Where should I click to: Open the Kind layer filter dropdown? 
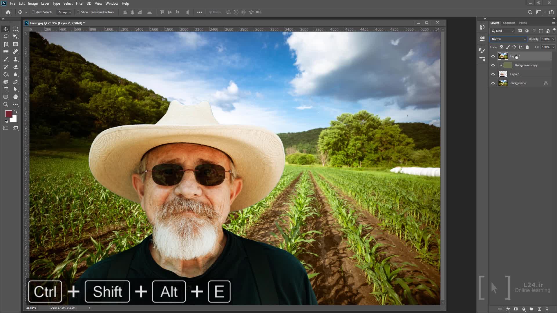pos(503,31)
